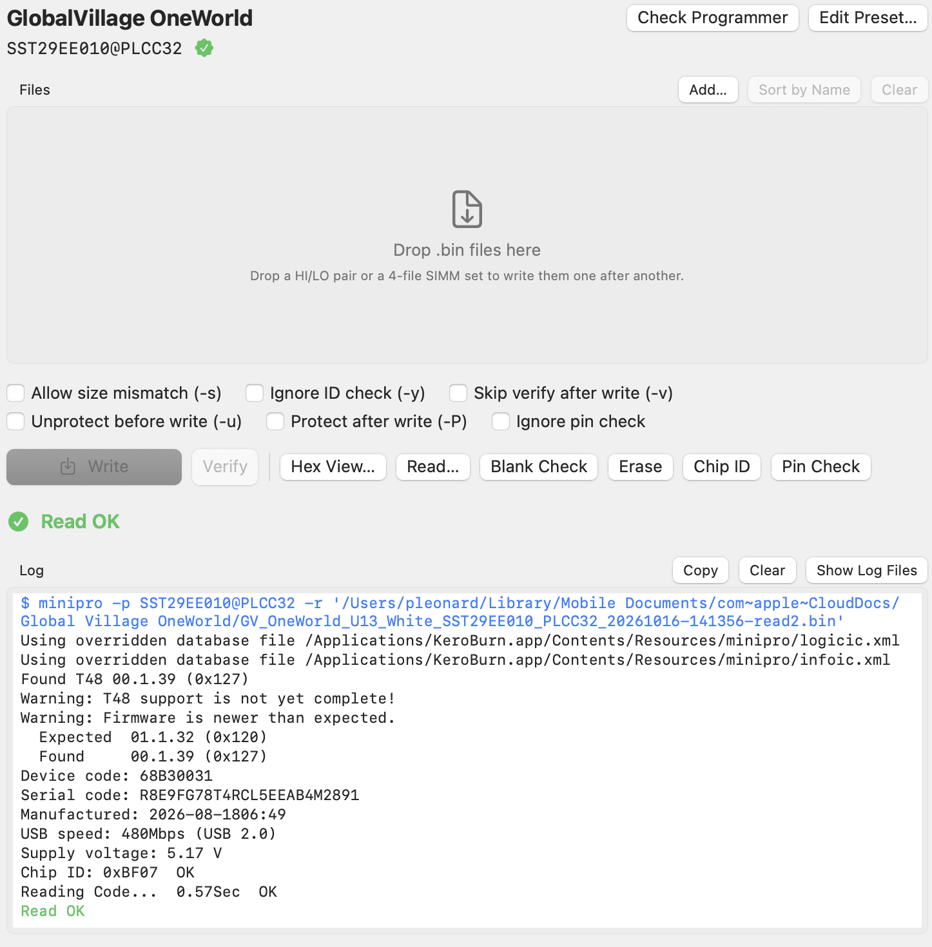932x947 pixels.
Task: Click the 'Reading Code... 0.57Sec OK' line
Action: 149,892
